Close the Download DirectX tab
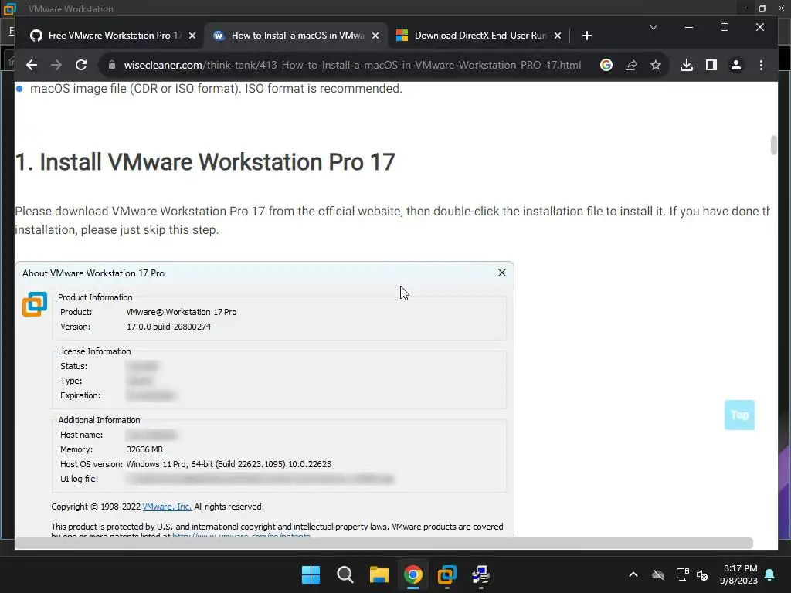The height and width of the screenshot is (593, 791). tap(558, 36)
